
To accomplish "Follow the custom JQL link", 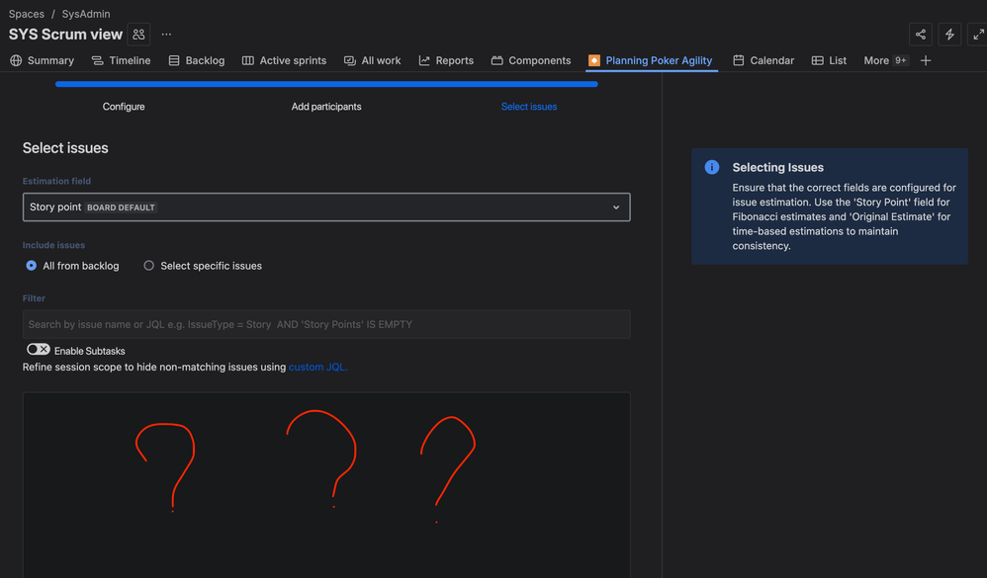I will click(317, 367).
